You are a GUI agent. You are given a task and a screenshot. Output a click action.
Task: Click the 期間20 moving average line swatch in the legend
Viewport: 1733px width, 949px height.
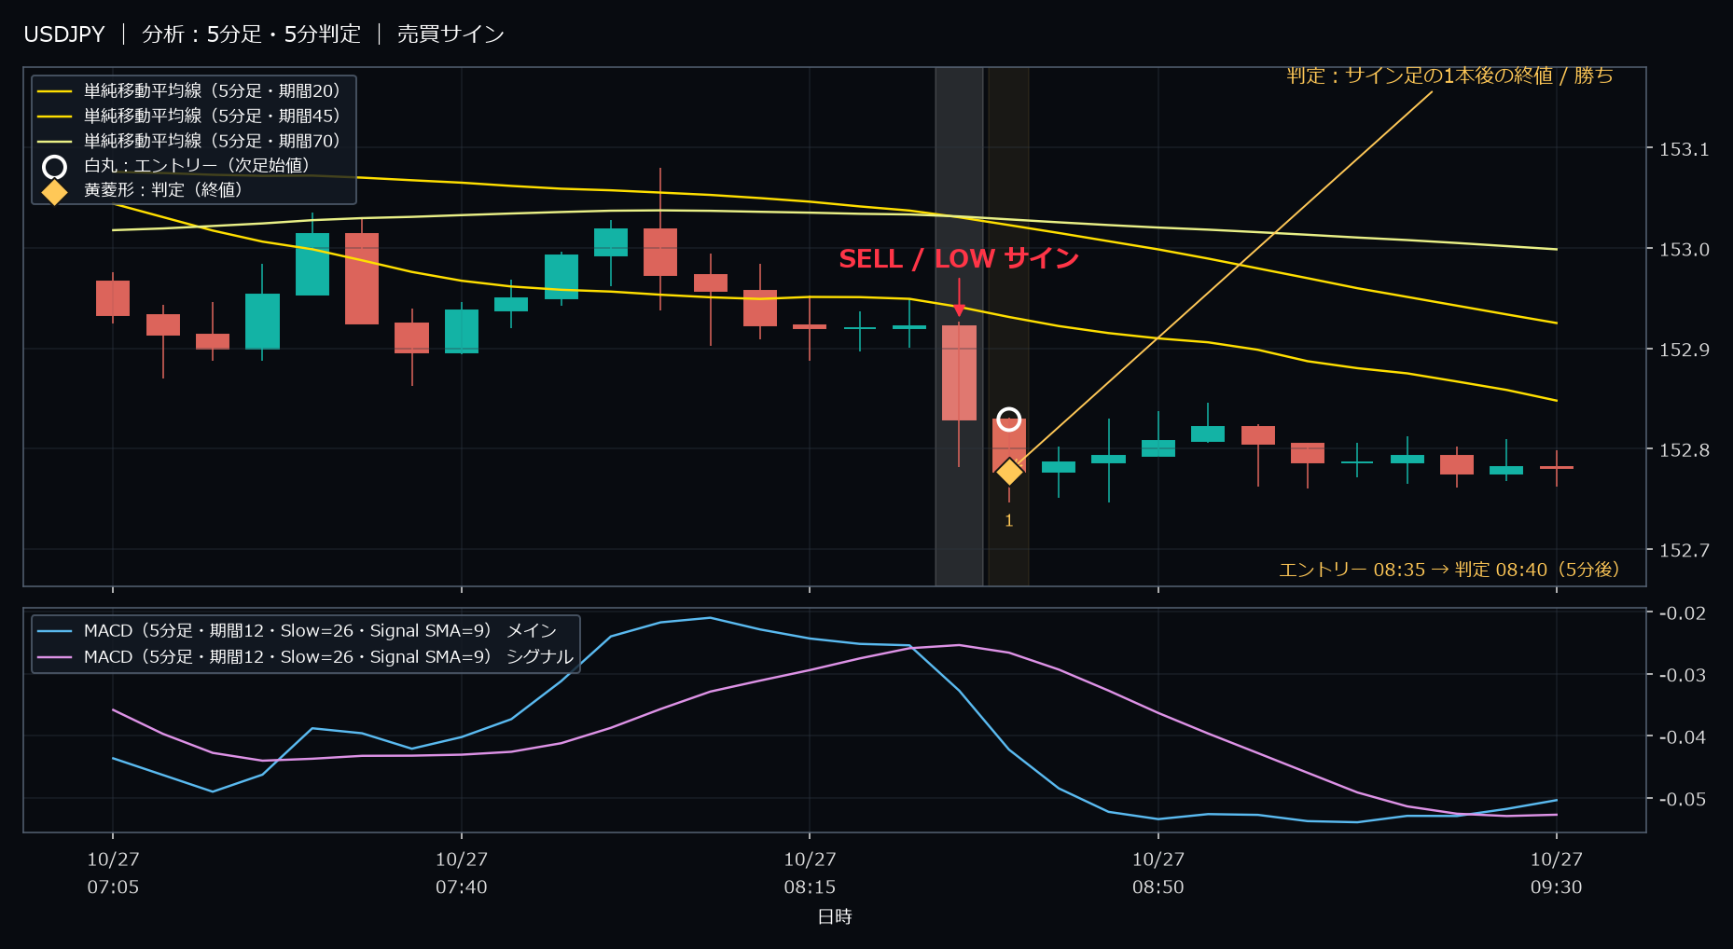pyautogui.click(x=54, y=91)
